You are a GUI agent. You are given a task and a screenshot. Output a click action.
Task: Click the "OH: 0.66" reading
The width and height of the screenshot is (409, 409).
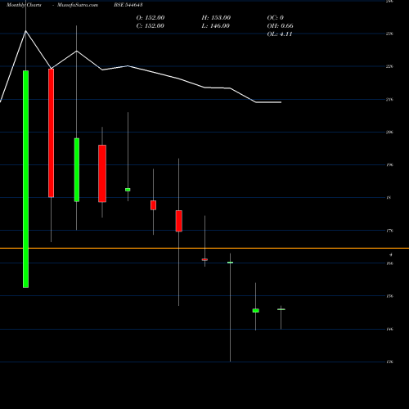coord(281,26)
